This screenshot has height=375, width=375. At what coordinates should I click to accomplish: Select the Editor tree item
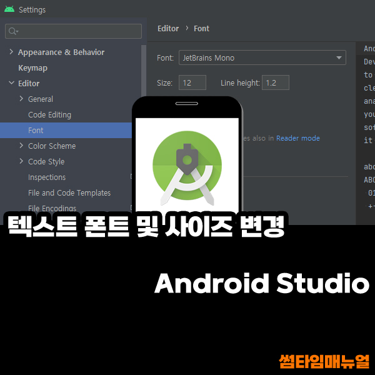(29, 84)
